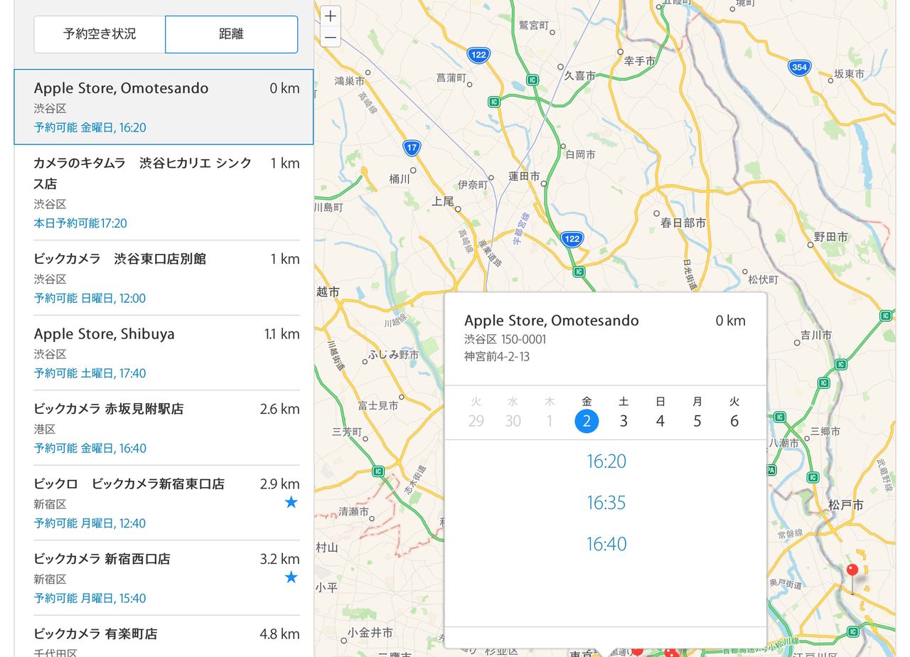Viewport: 910px width, 657px height.
Task: Click the 吉川市 label on the map
Action: 816,334
